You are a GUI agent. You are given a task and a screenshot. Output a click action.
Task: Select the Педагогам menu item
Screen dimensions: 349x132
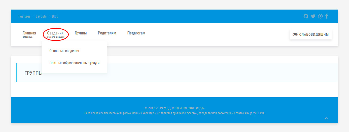[x=136, y=33]
